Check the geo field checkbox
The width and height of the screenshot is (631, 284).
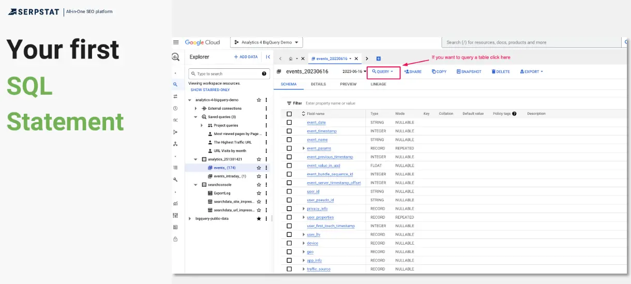(289, 252)
